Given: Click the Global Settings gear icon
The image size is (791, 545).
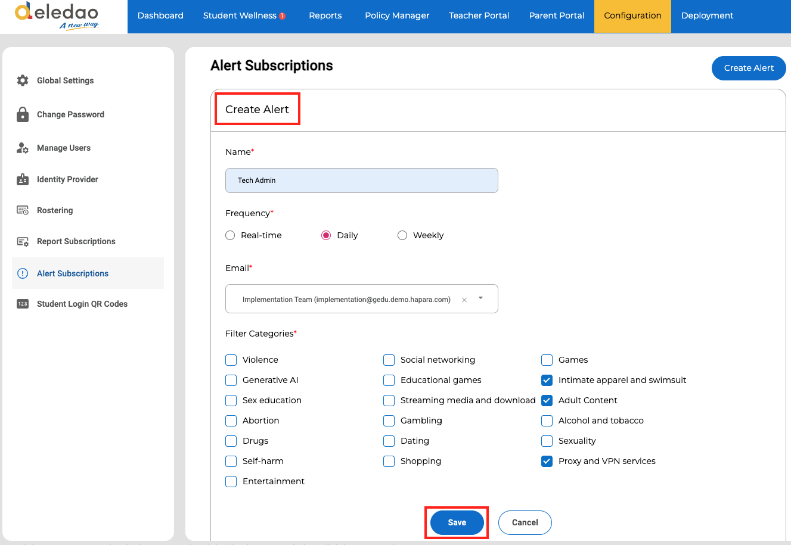Looking at the screenshot, I should pyautogui.click(x=23, y=80).
